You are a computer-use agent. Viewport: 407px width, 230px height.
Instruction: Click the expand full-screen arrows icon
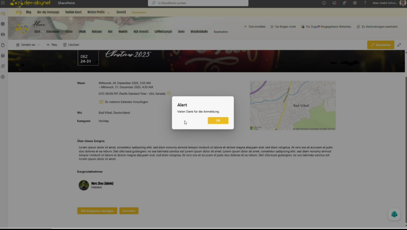tap(399, 45)
